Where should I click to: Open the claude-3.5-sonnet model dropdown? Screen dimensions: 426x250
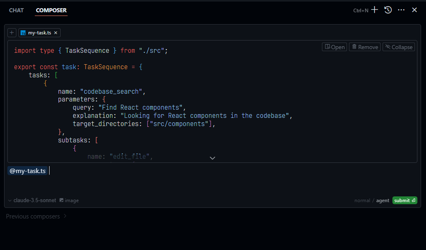[x=32, y=200]
